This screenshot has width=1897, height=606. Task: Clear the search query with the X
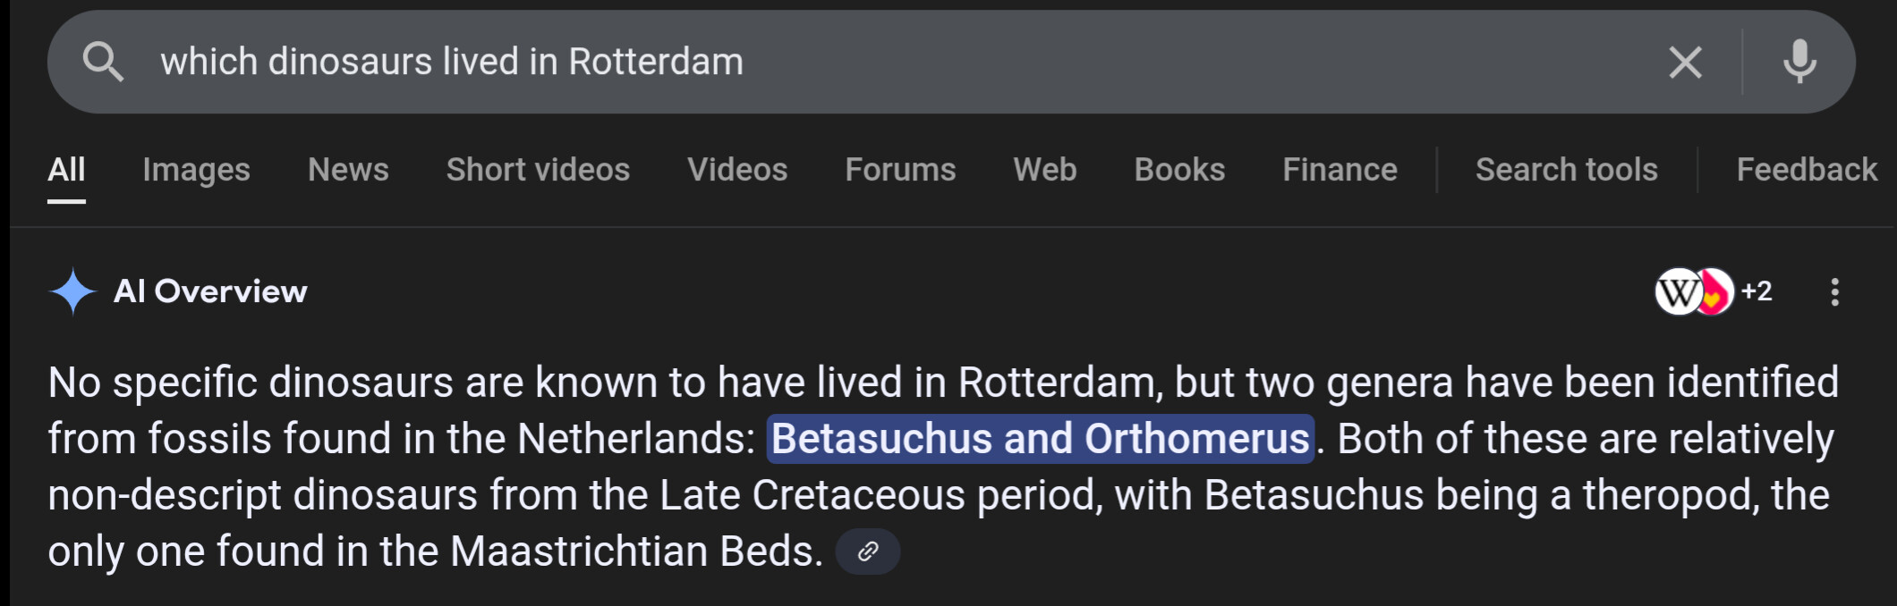[x=1685, y=63]
